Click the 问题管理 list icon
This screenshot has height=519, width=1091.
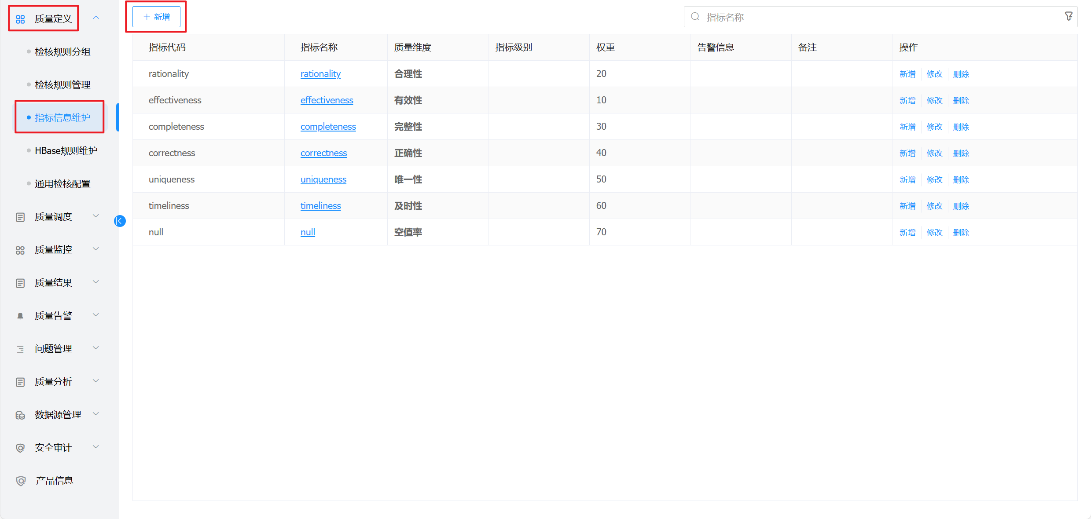pyautogui.click(x=20, y=349)
